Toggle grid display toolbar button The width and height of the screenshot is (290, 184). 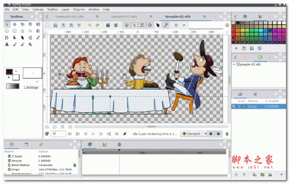click(176, 25)
